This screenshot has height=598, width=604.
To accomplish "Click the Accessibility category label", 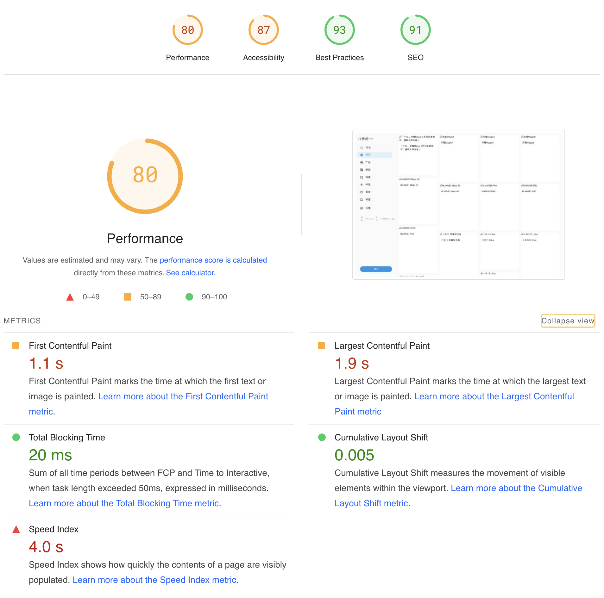I will pyautogui.click(x=263, y=58).
